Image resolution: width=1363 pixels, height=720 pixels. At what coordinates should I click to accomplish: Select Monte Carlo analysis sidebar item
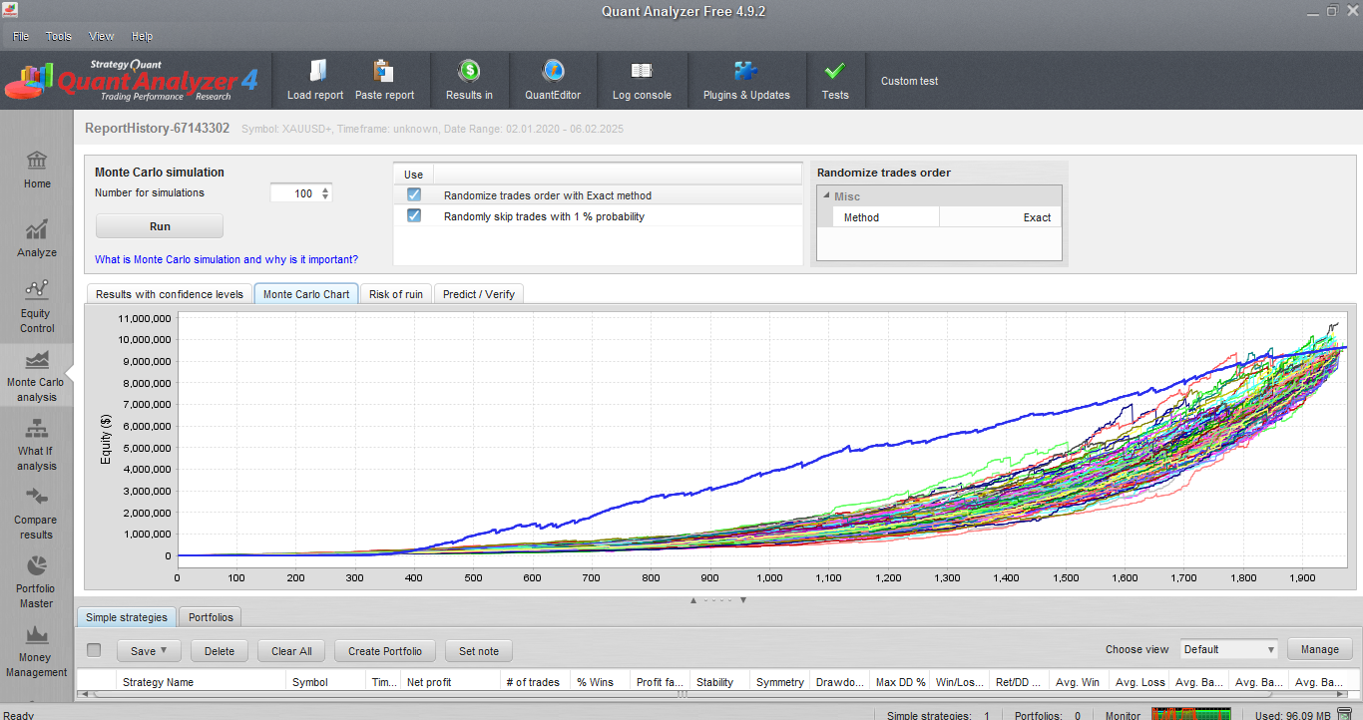(x=37, y=375)
